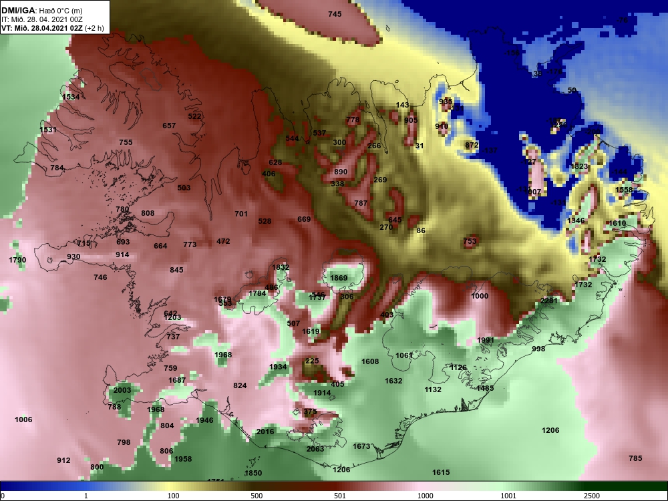The height and width of the screenshot is (501, 668).
Task: Click the map value 1946
Action: (204, 420)
